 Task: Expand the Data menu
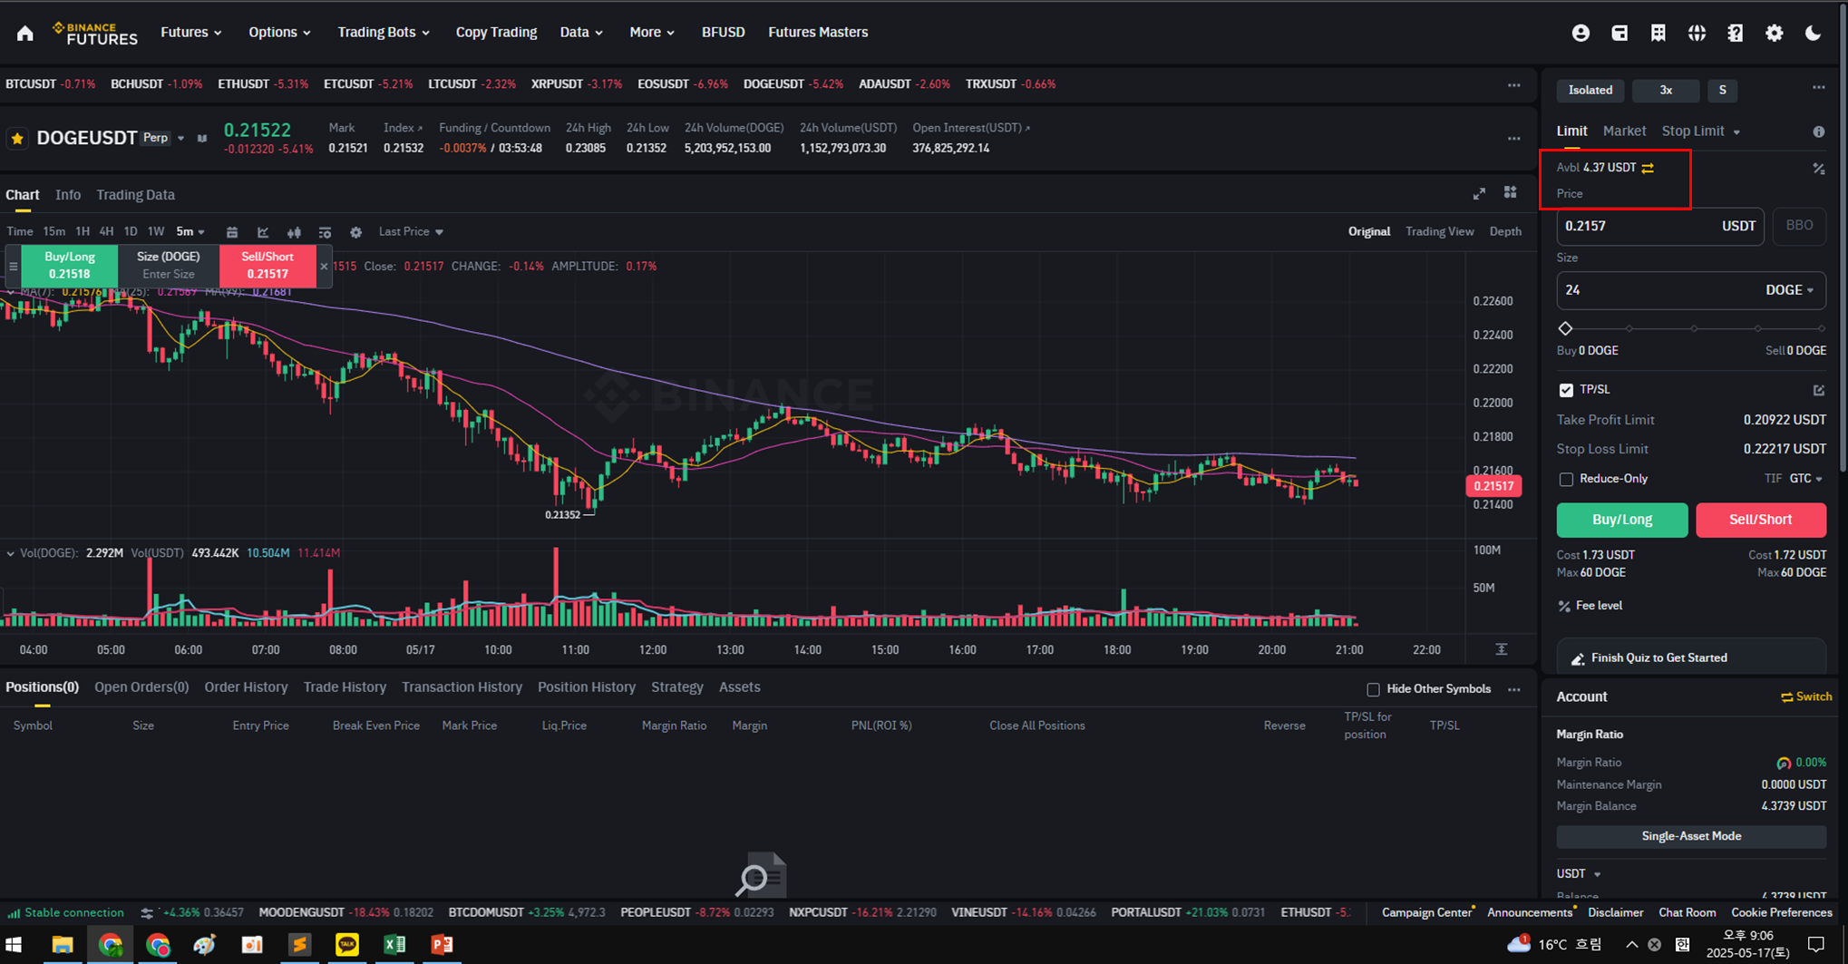tap(581, 32)
